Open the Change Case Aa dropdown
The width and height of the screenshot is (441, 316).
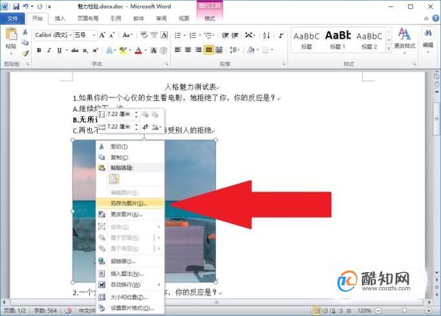point(127,35)
